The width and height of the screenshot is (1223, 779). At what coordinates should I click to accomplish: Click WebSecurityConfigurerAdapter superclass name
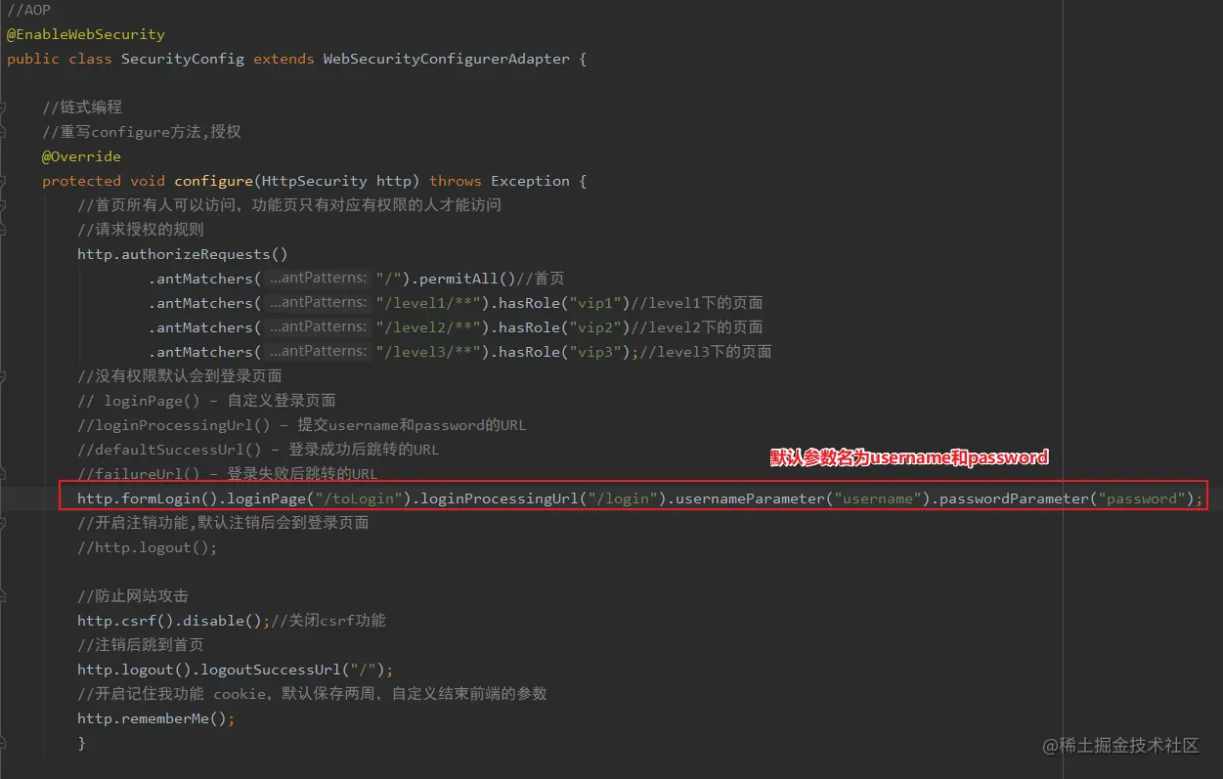click(x=446, y=59)
